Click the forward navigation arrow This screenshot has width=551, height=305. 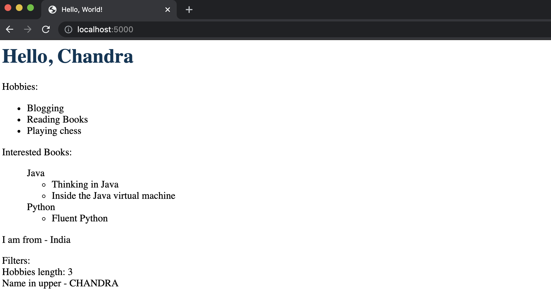28,29
